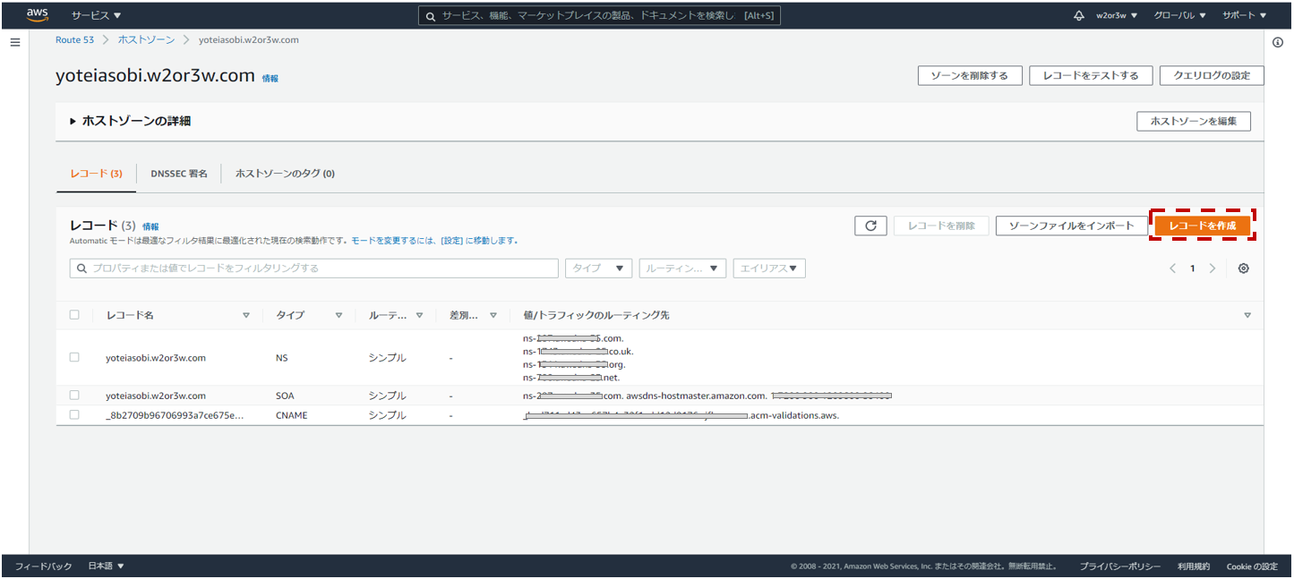Click the SOA type cell

[285, 396]
